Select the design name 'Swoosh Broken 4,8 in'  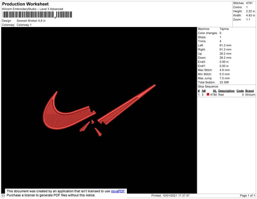pyautogui.click(x=31, y=21)
